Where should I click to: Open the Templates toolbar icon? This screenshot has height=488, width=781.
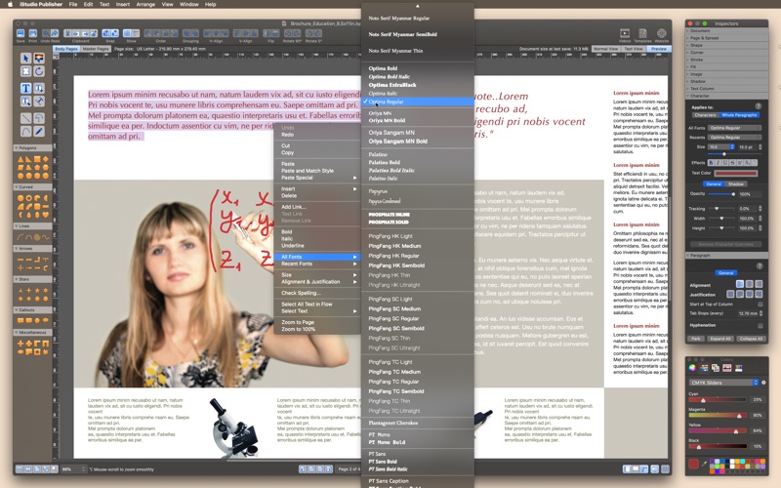coord(642,34)
